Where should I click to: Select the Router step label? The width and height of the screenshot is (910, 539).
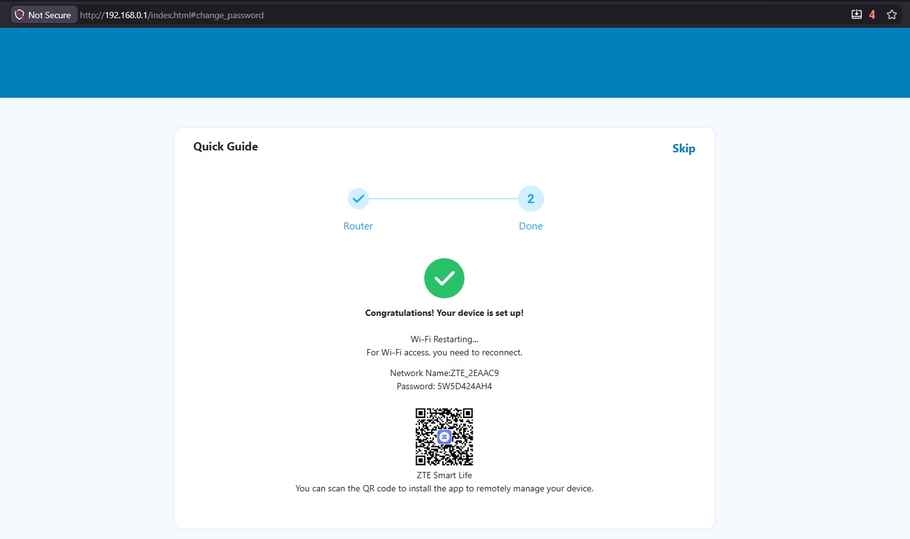click(358, 226)
